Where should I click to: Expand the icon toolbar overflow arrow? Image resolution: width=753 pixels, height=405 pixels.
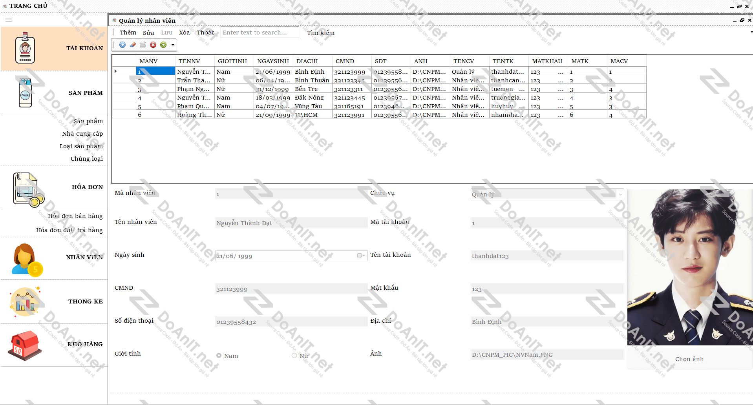pos(173,45)
